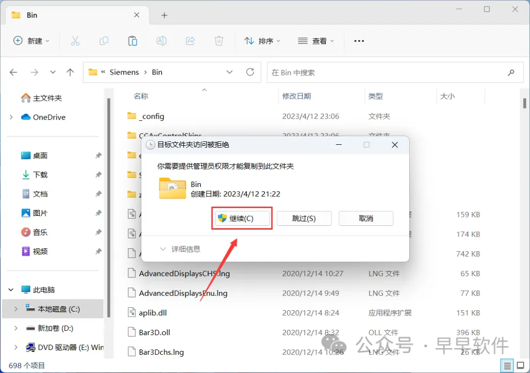Click the 在 Bin 中搜索 search box
The image size is (530, 373).
[395, 72]
